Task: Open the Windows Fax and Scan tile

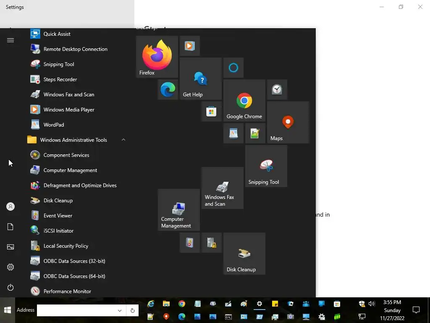Action: [223, 188]
